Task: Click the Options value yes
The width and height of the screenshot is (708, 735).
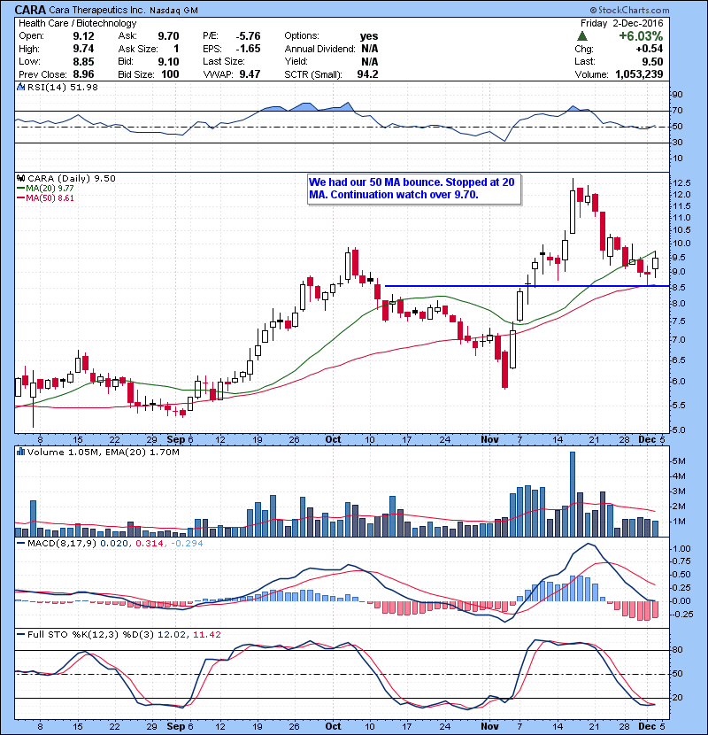Action: (369, 36)
